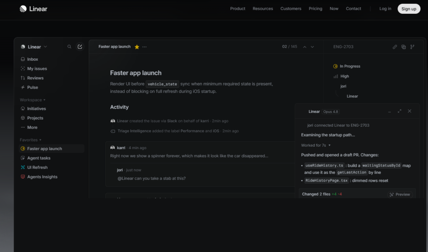The height and width of the screenshot is (252, 428).
Task: Click the 02 / 145 issue counter
Action: click(x=289, y=47)
